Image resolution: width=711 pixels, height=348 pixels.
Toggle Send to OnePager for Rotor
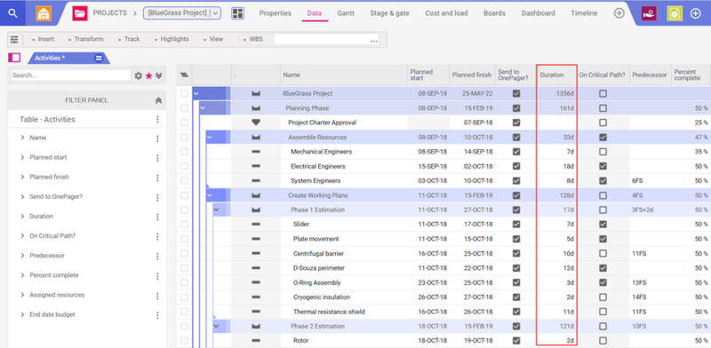(516, 341)
